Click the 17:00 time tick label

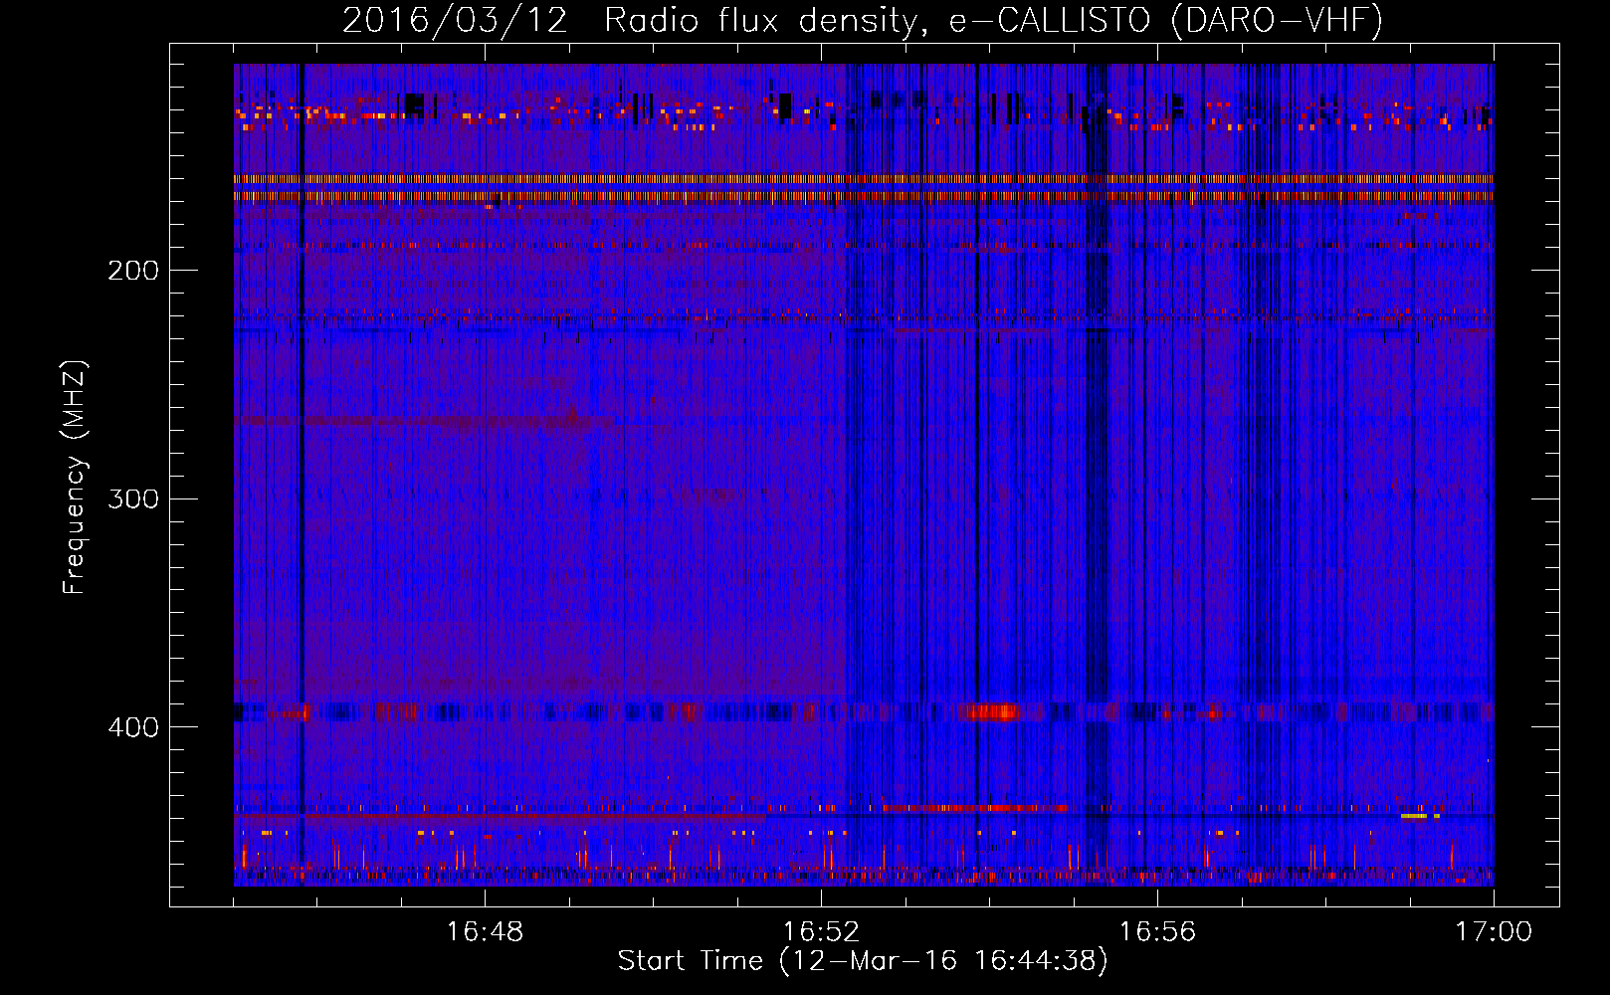coord(1493,932)
